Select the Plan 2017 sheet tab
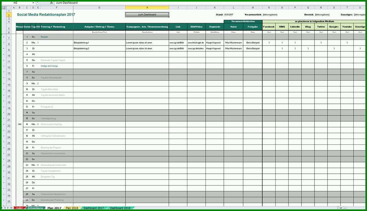The height and width of the screenshot is (211, 367). tap(54, 208)
